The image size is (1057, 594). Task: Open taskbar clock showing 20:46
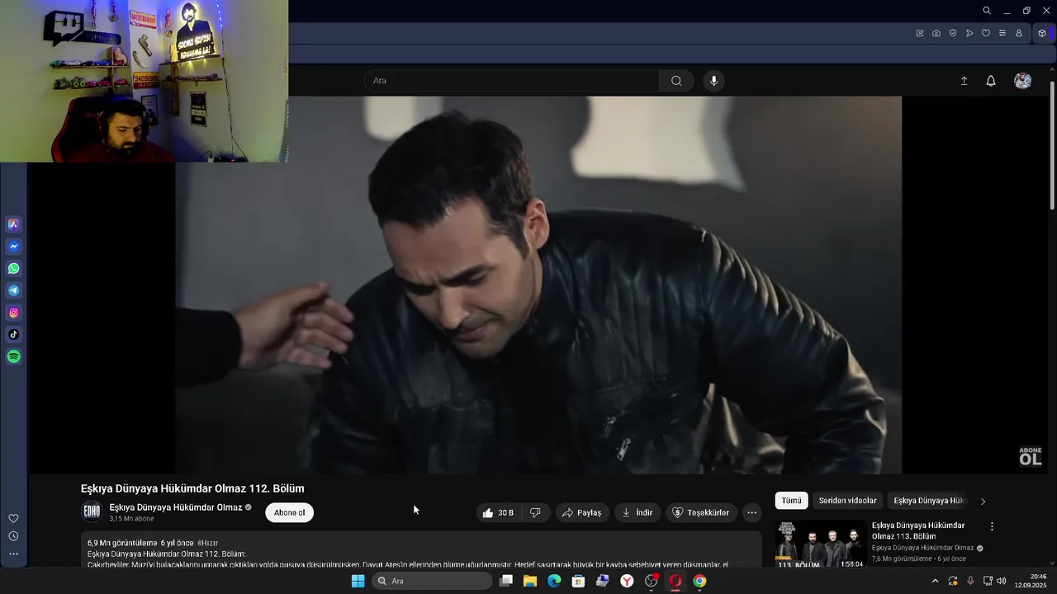pos(1031,581)
